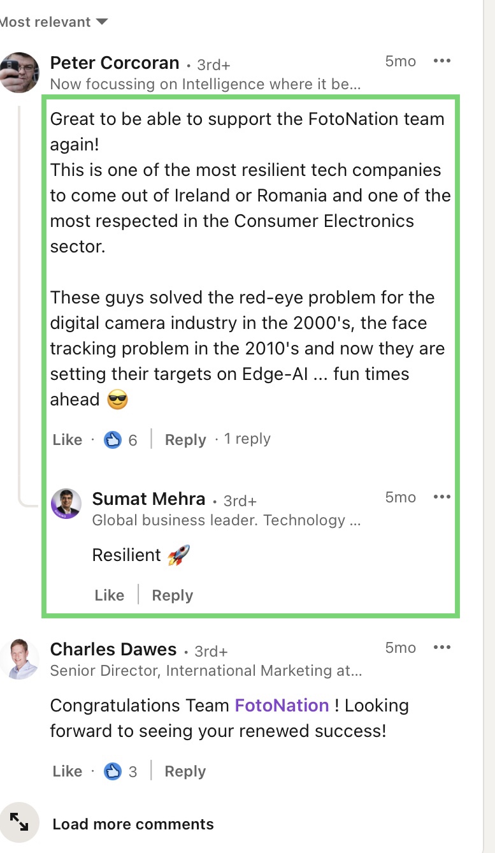Open Charles Dawes's profile name link
495x853 pixels.
click(113, 650)
